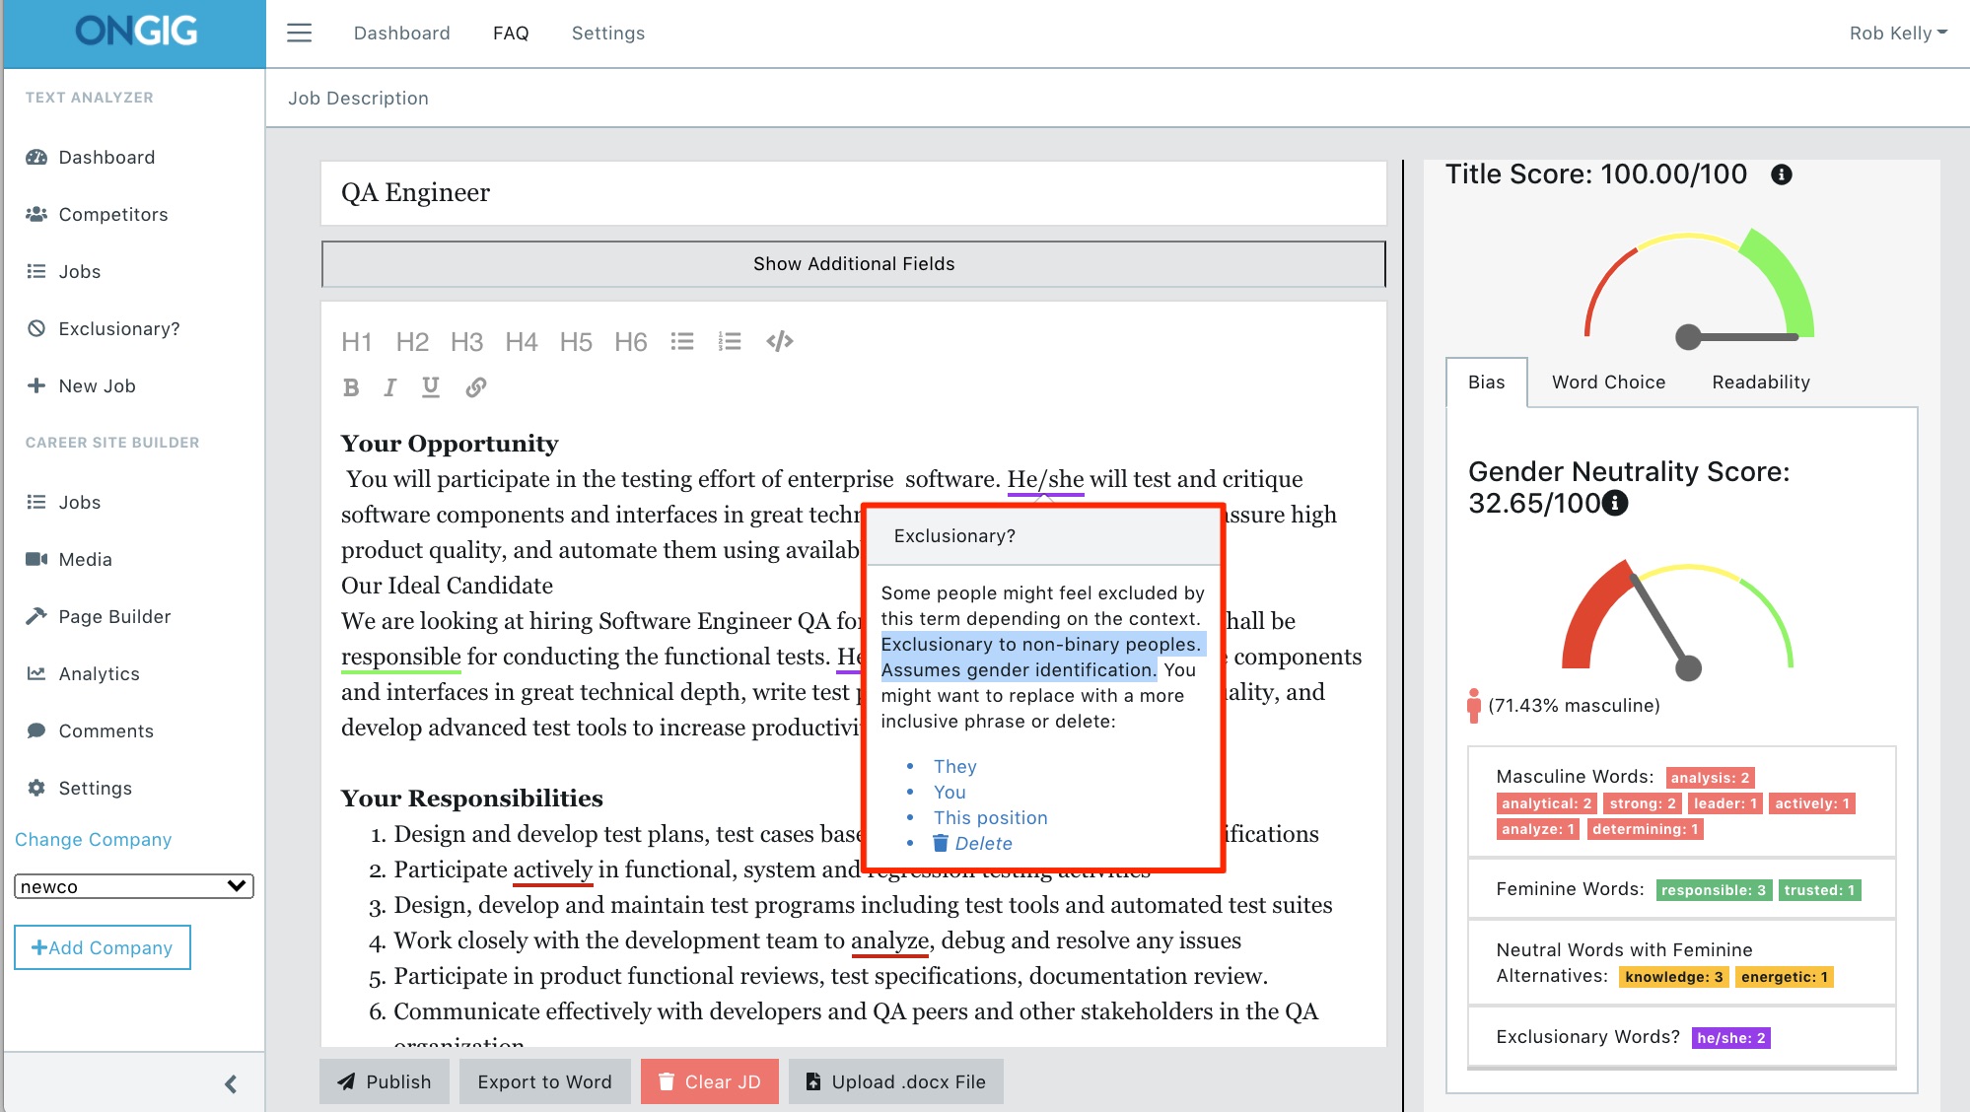Open the newco company dropdown
Viewport: 1970px width, 1112px height.
pyautogui.click(x=133, y=885)
